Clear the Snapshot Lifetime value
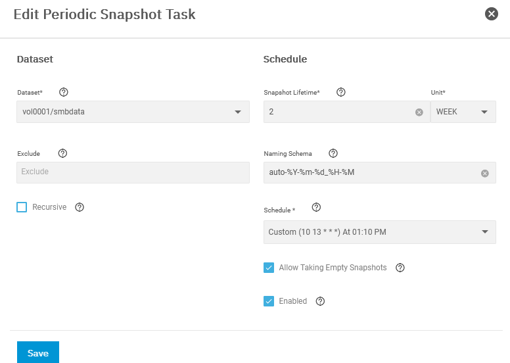Viewport: 510px width, 363px height. 419,112
